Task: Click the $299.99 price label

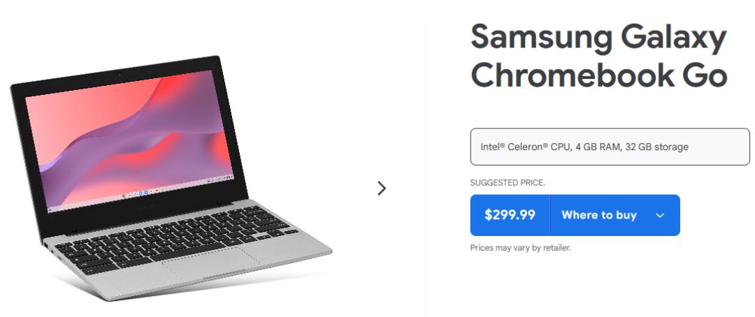Action: [x=510, y=215]
